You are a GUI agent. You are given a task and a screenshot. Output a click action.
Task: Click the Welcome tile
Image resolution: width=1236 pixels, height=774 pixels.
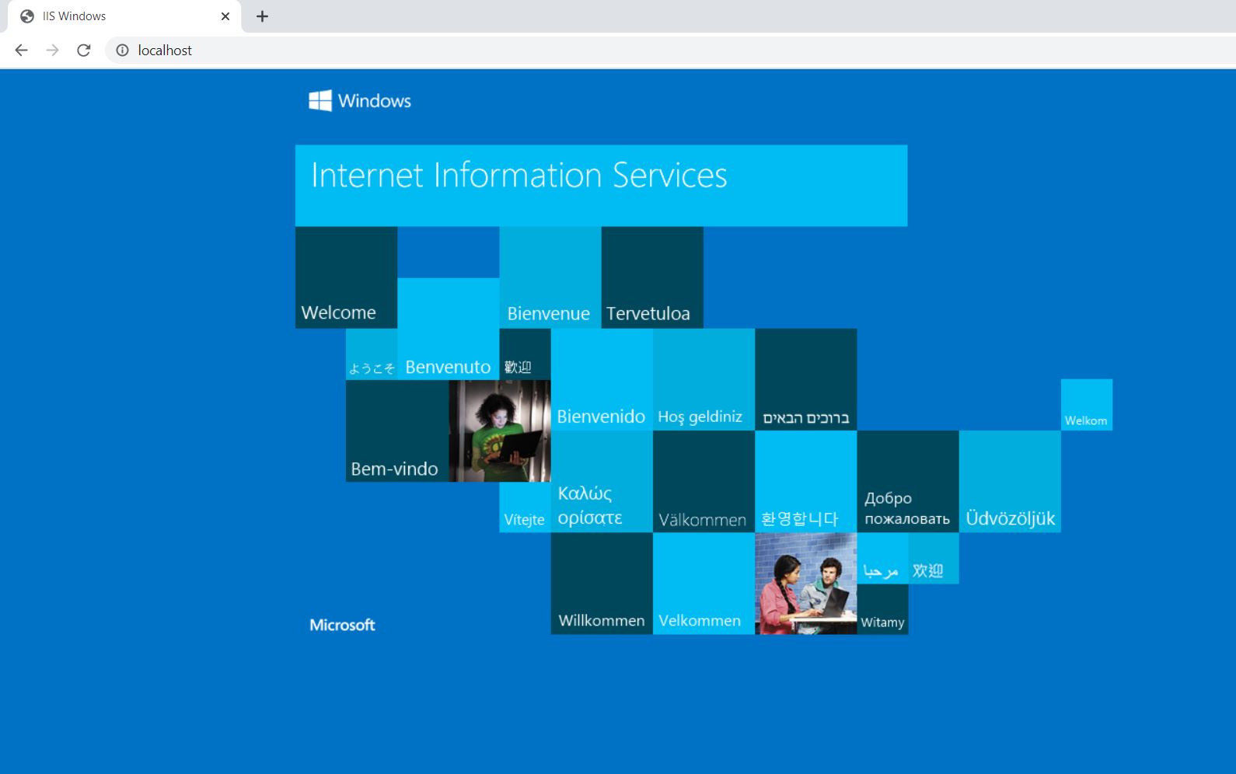[x=346, y=277]
